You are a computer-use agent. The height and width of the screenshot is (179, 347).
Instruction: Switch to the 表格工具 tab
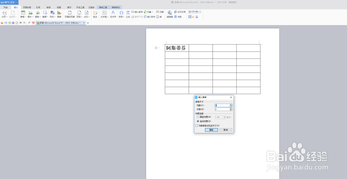(103, 8)
